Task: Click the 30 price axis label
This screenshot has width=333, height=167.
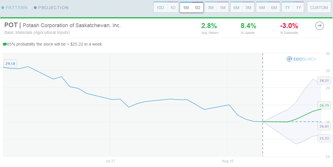Action: [328, 53]
